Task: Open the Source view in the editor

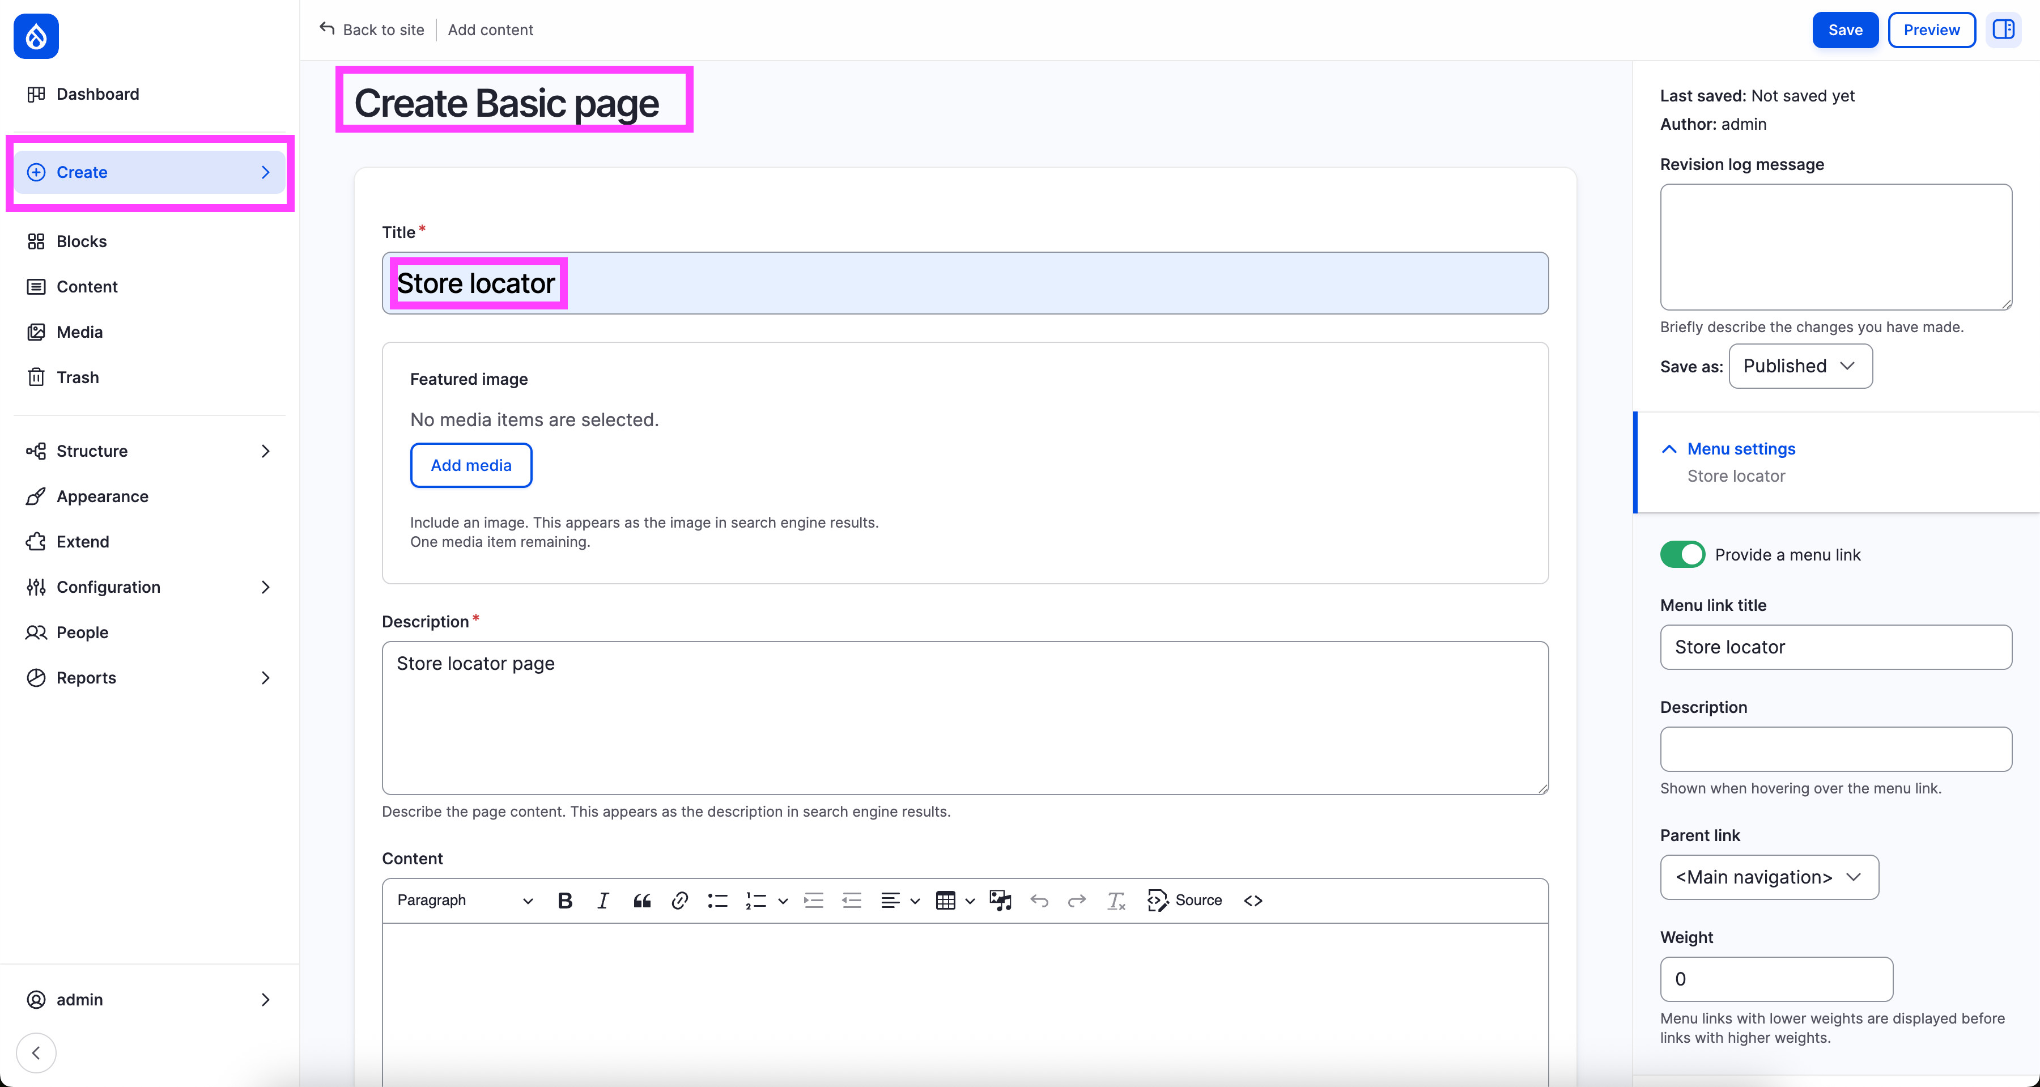Action: coord(1185,900)
